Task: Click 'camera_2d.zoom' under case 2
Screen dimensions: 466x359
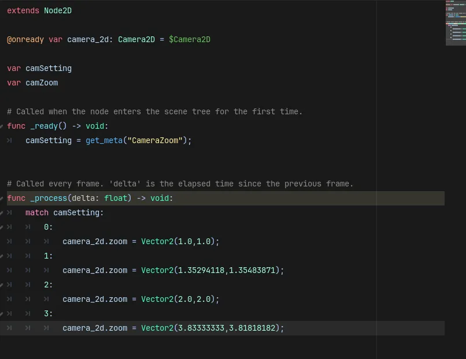Action: [95, 299]
